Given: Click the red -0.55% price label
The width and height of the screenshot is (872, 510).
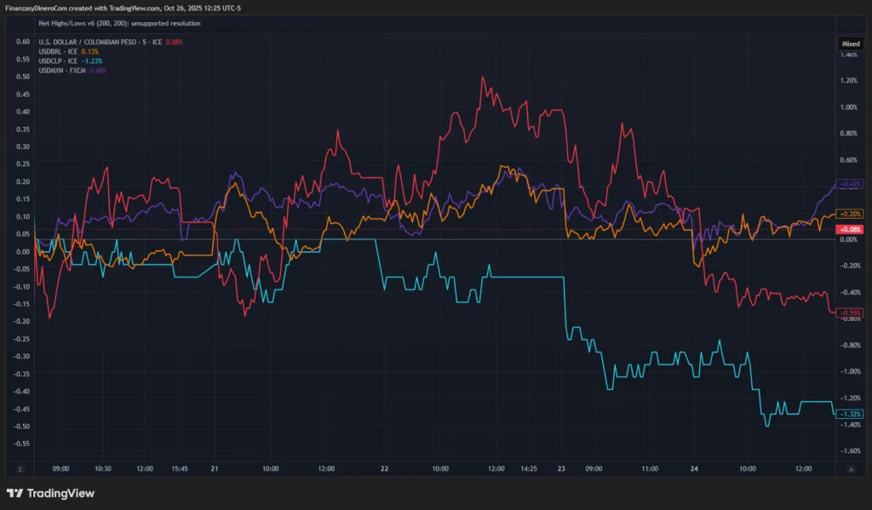Looking at the screenshot, I should (850, 313).
